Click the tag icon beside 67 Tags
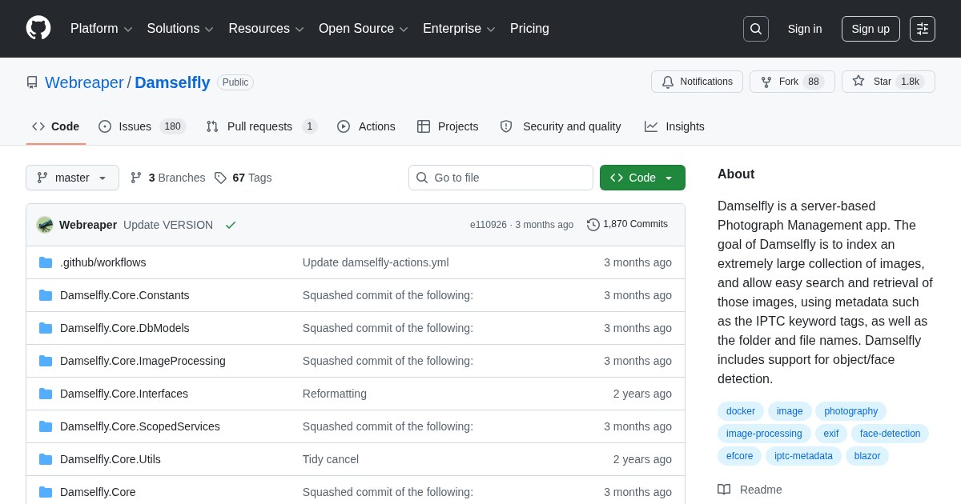Viewport: 961px width, 504px height. coord(220,178)
